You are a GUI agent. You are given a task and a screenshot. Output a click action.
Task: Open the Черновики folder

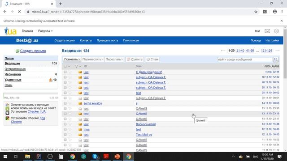(x=13, y=74)
